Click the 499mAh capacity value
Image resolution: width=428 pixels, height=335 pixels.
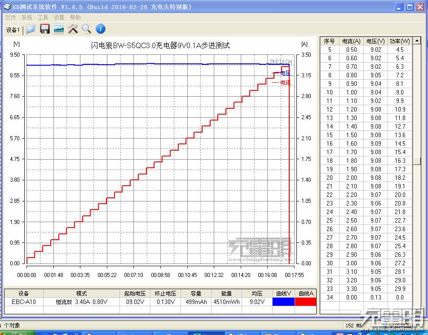[196, 302]
